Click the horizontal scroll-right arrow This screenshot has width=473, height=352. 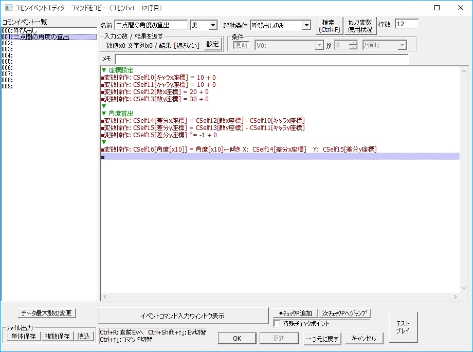[456, 297]
